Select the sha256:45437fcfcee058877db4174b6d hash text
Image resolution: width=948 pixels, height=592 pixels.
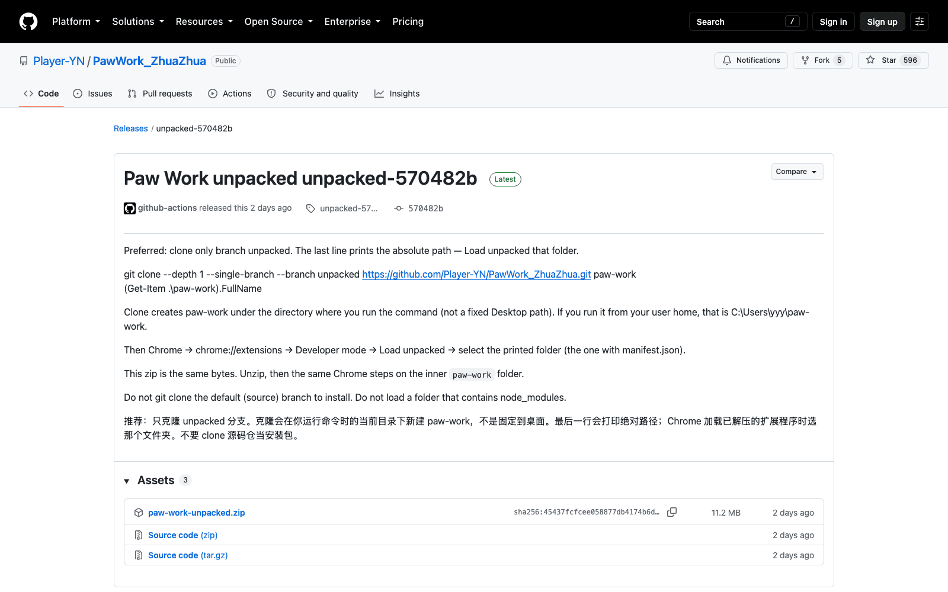pos(586,512)
